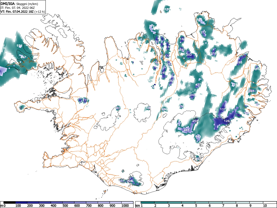The image size is (277, 208).
Task: Click the teal swatch between km 5 and 6
Action: click(x=202, y=202)
